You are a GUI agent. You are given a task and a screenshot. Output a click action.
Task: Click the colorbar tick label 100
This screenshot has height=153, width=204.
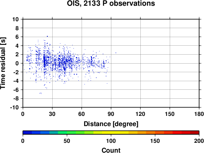pos(111,141)
